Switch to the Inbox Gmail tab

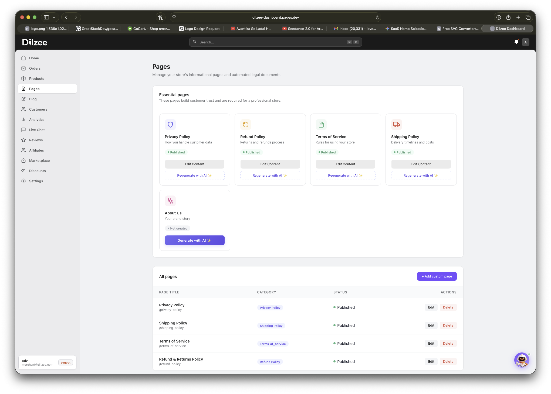[x=355, y=29]
